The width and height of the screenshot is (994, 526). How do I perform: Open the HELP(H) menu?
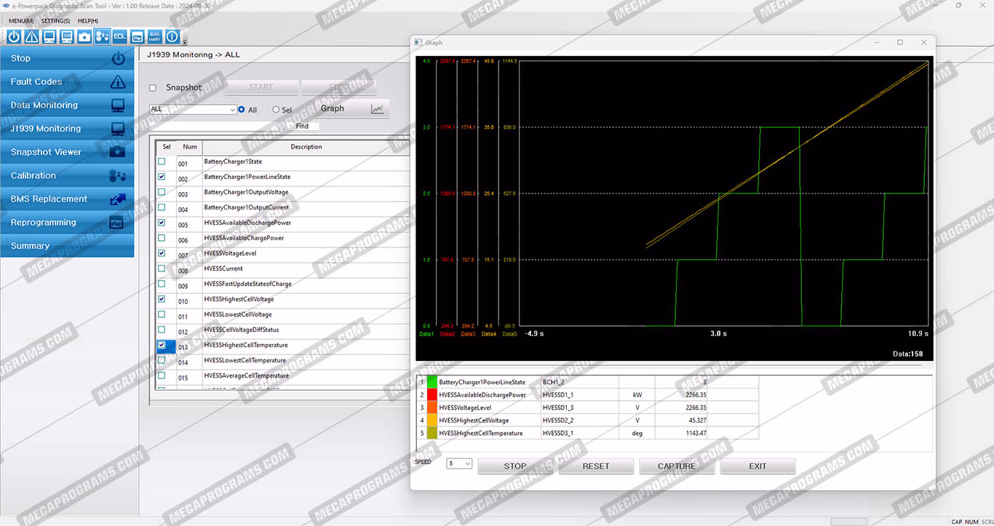87,21
